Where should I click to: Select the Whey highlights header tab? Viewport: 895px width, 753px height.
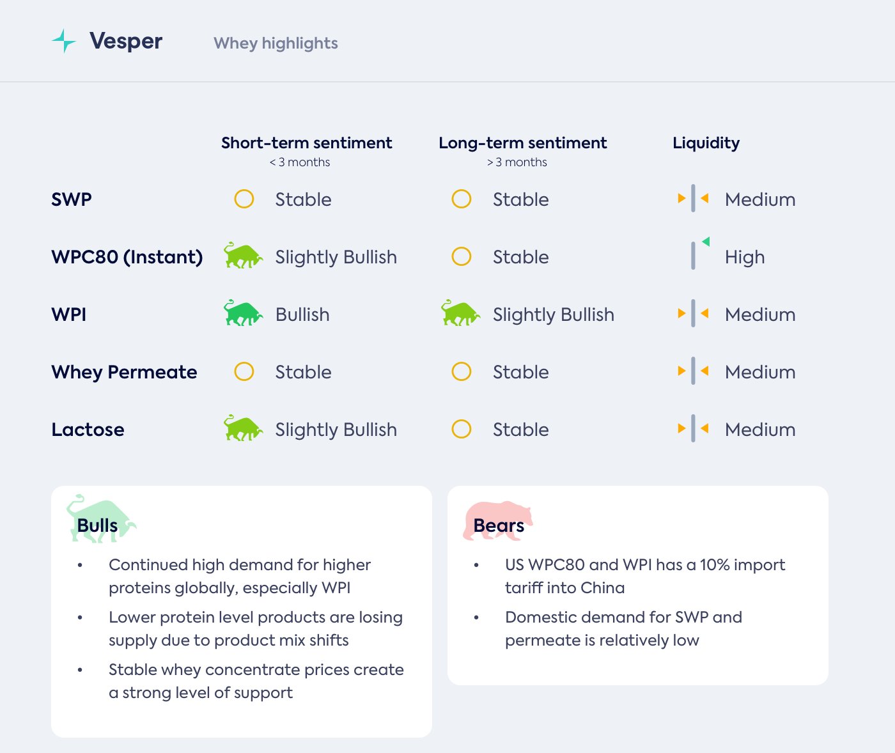click(276, 43)
